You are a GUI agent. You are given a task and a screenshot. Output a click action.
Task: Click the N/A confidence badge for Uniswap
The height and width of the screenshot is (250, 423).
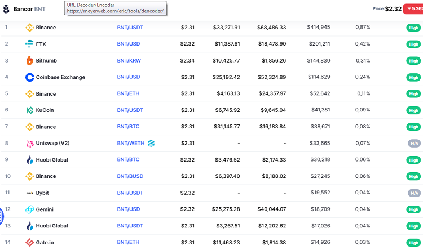414,144
